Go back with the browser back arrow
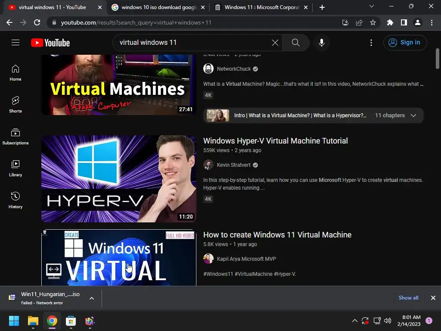This screenshot has width=441, height=331. coord(9,22)
